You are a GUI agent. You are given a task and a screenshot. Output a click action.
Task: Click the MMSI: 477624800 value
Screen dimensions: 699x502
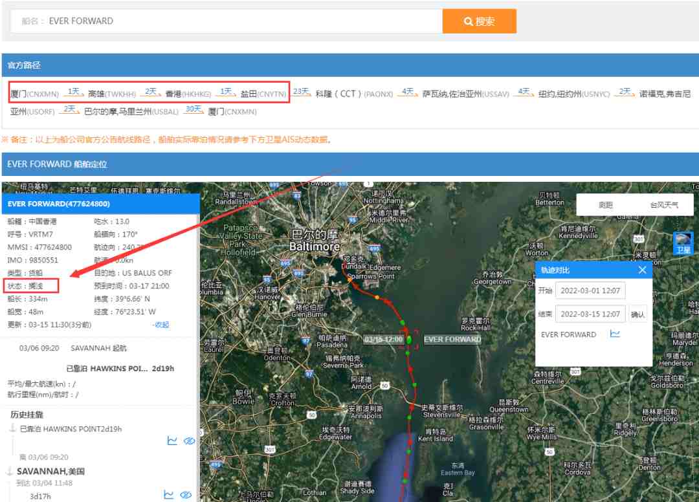(x=39, y=247)
